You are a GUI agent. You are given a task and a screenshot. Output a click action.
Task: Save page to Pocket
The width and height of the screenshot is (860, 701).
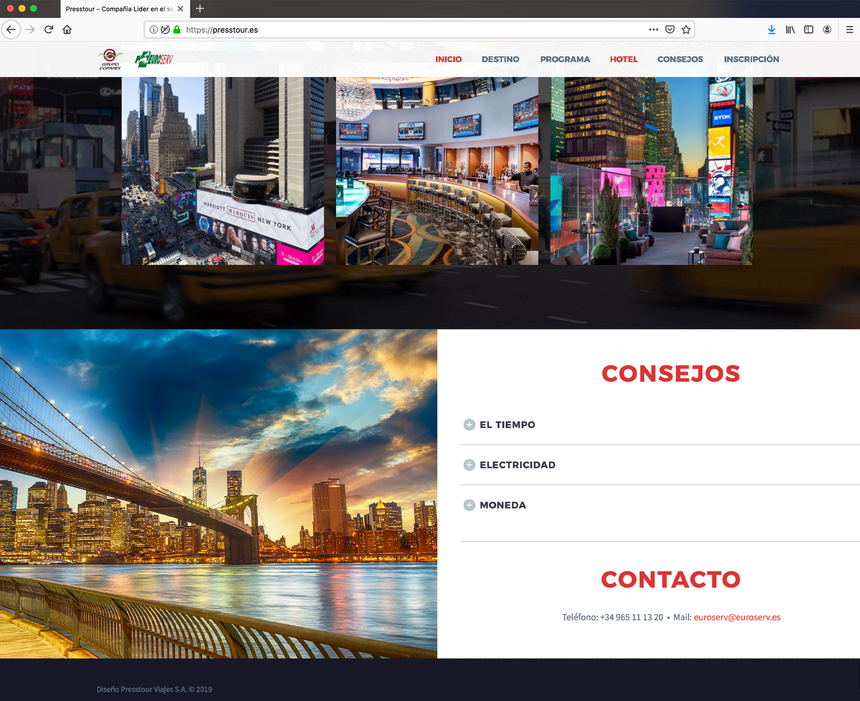click(670, 30)
